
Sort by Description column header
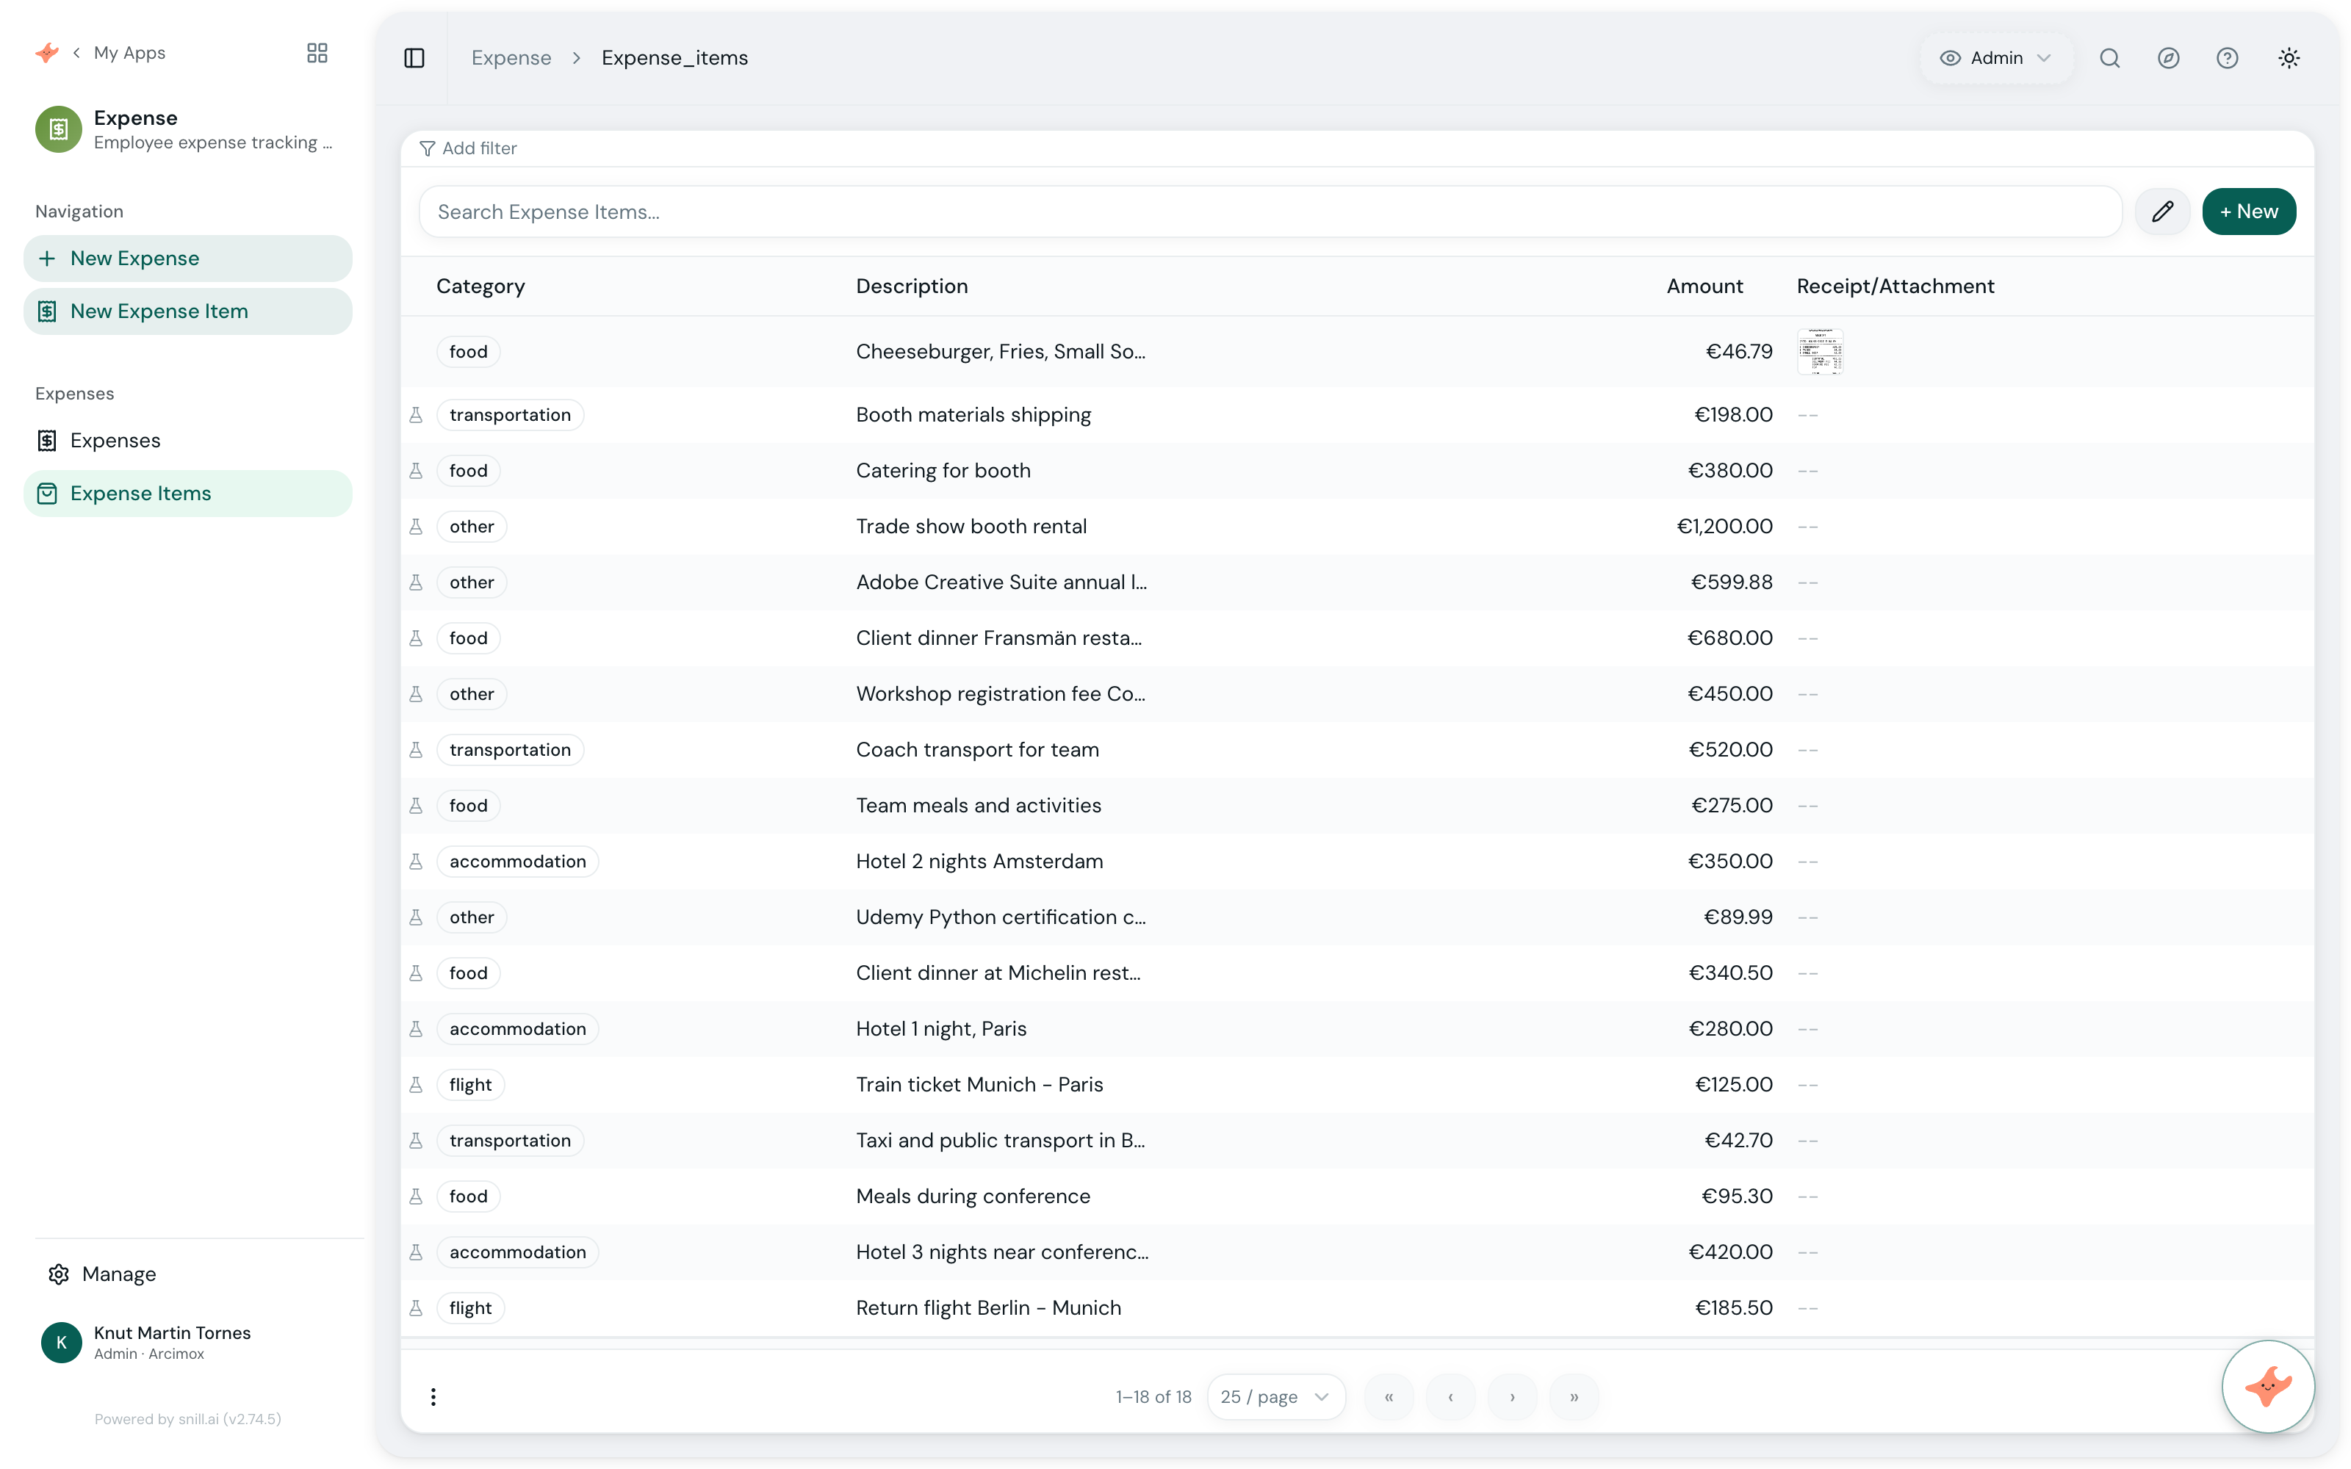[911, 286]
